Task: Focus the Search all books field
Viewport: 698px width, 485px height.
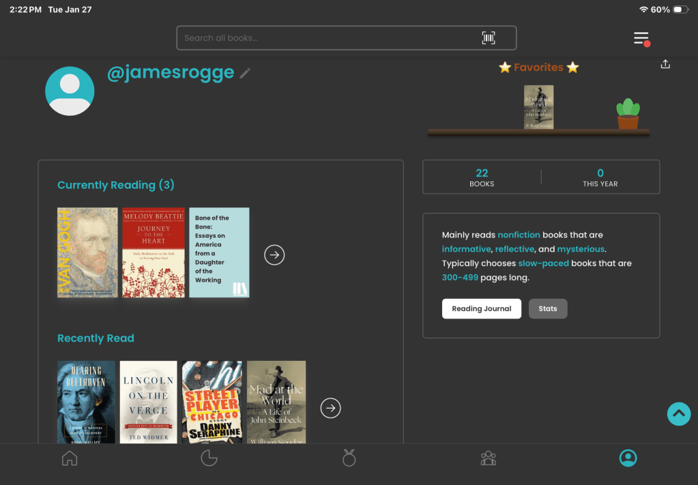Action: point(328,38)
